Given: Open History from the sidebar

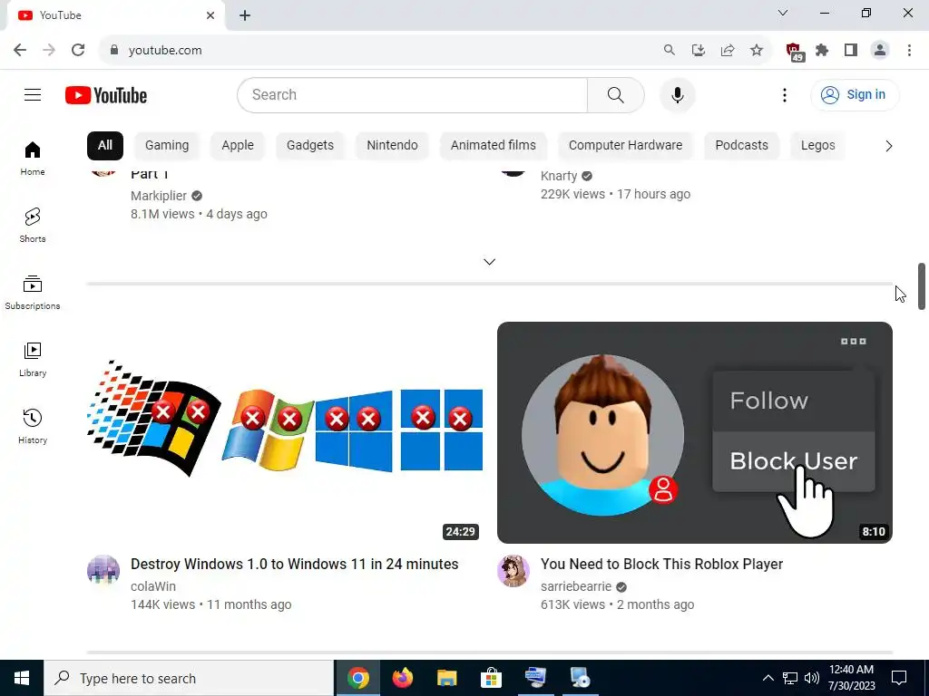Looking at the screenshot, I should 33,426.
